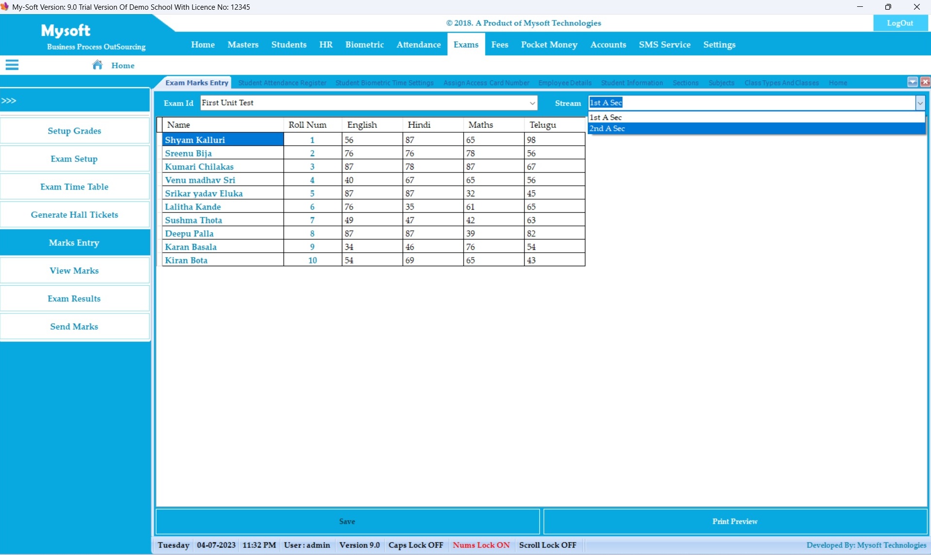Screen dimensions: 931x555
Task: Click the Save button
Action: pyautogui.click(x=347, y=521)
